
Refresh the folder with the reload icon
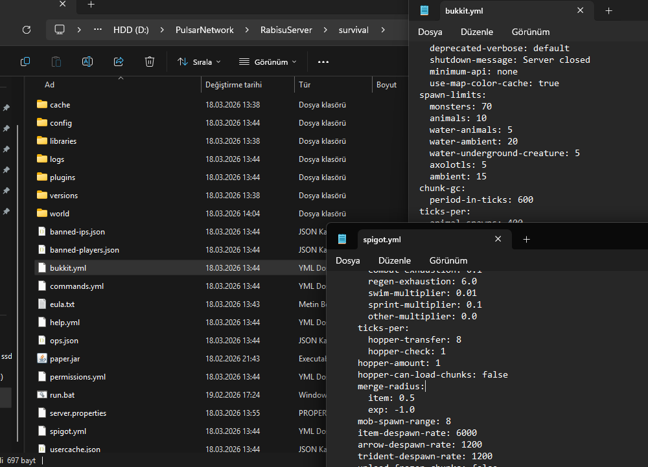point(27,30)
